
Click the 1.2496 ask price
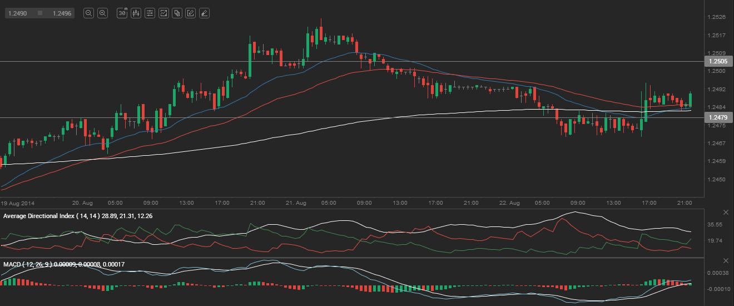pos(61,13)
